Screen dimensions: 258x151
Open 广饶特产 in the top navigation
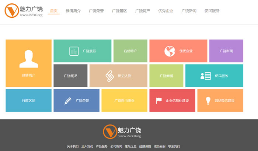click(142, 11)
